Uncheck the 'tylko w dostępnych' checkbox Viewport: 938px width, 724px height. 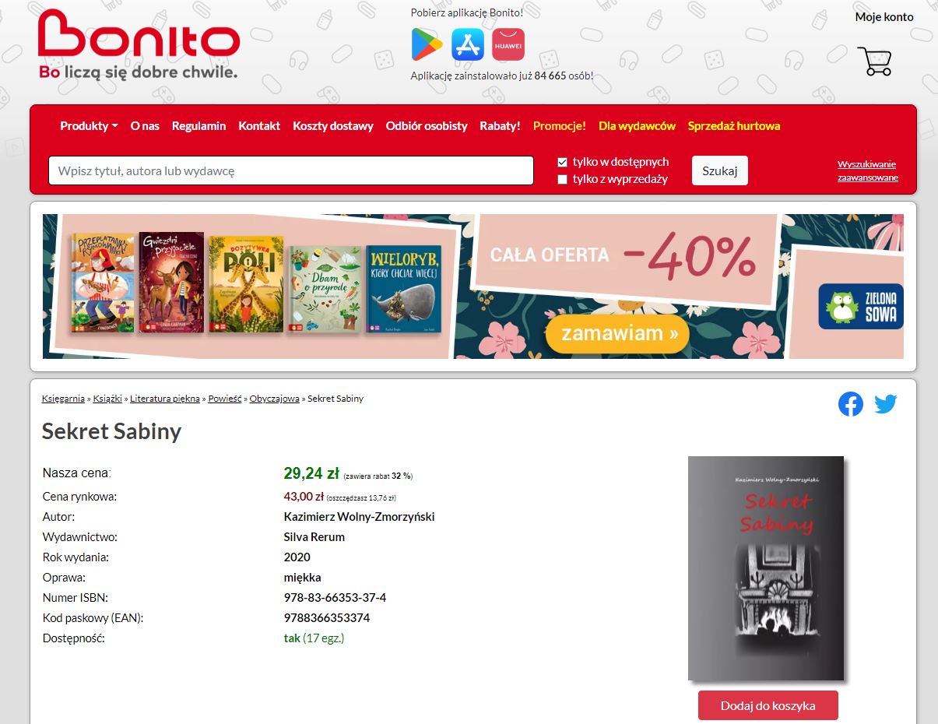pyautogui.click(x=562, y=162)
